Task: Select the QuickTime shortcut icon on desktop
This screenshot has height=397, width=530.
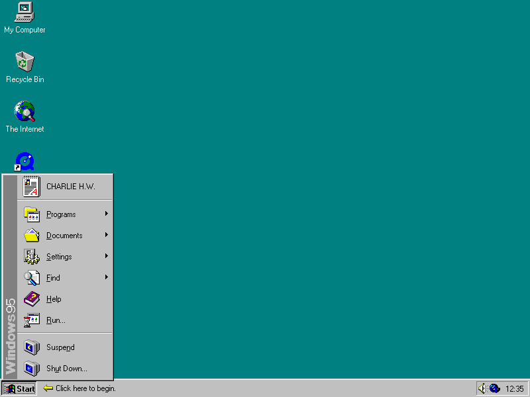Action: tap(25, 161)
